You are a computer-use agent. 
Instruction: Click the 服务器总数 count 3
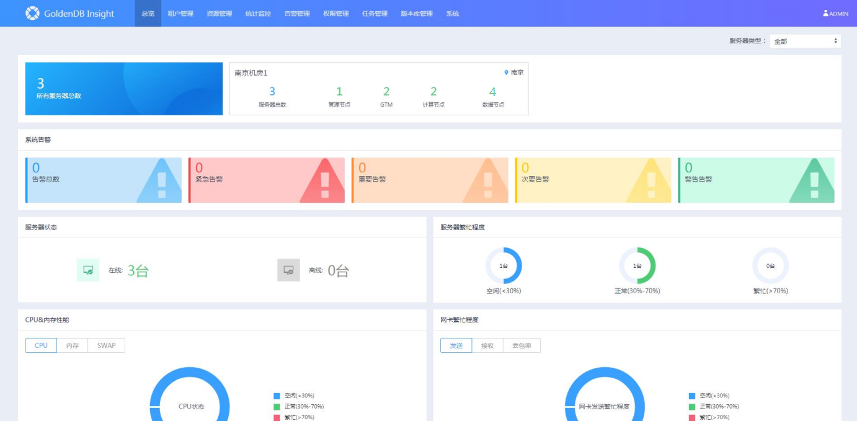272,92
